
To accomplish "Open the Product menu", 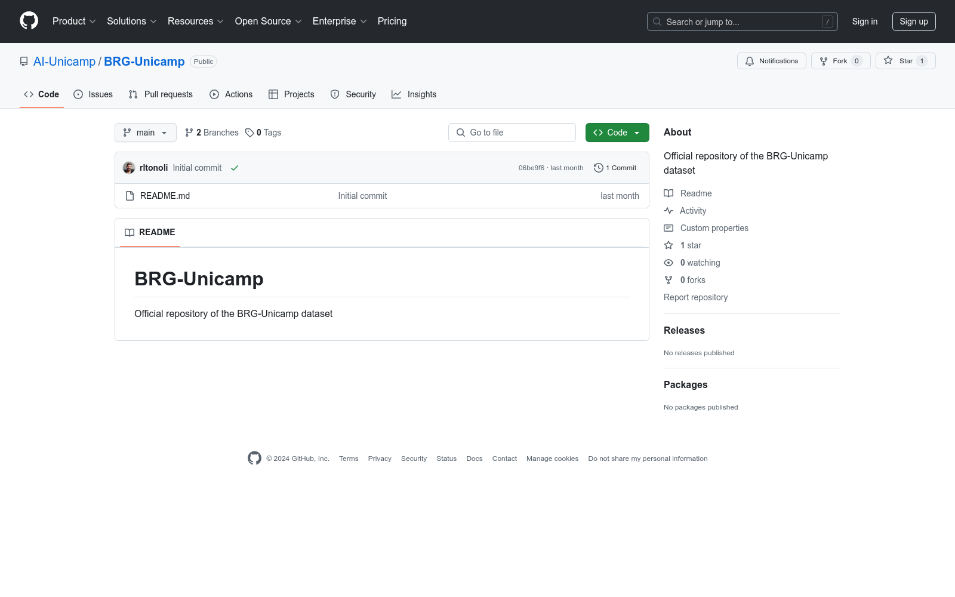I will [x=74, y=21].
